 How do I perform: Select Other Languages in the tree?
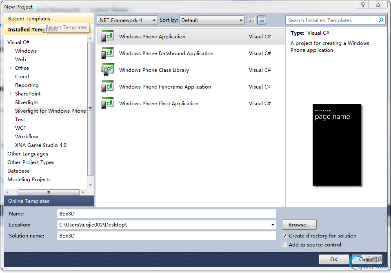pos(28,154)
